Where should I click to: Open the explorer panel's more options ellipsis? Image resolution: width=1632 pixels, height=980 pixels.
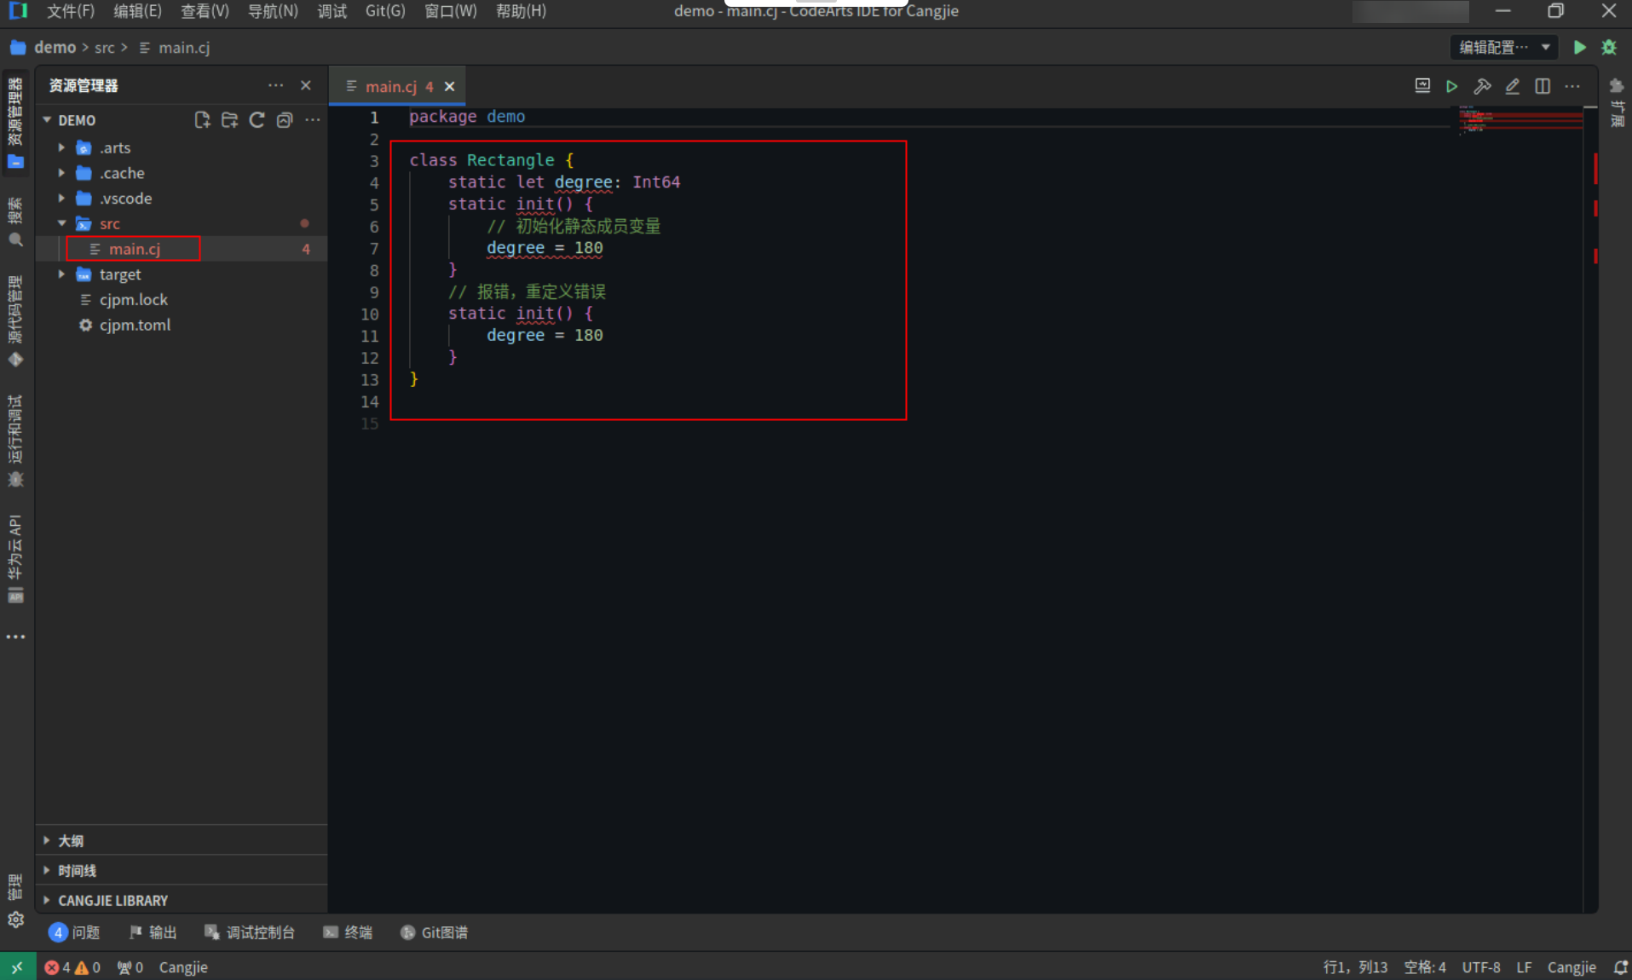point(275,85)
